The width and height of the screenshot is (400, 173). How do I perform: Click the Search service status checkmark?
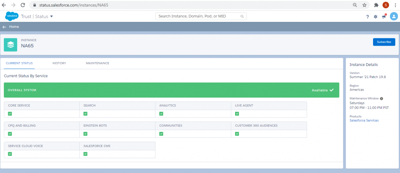click(86, 114)
